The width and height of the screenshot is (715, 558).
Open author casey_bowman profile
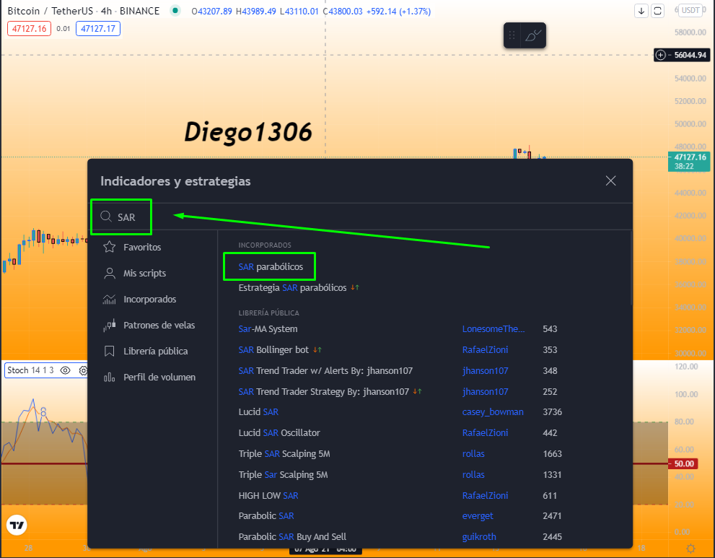tap(493, 411)
